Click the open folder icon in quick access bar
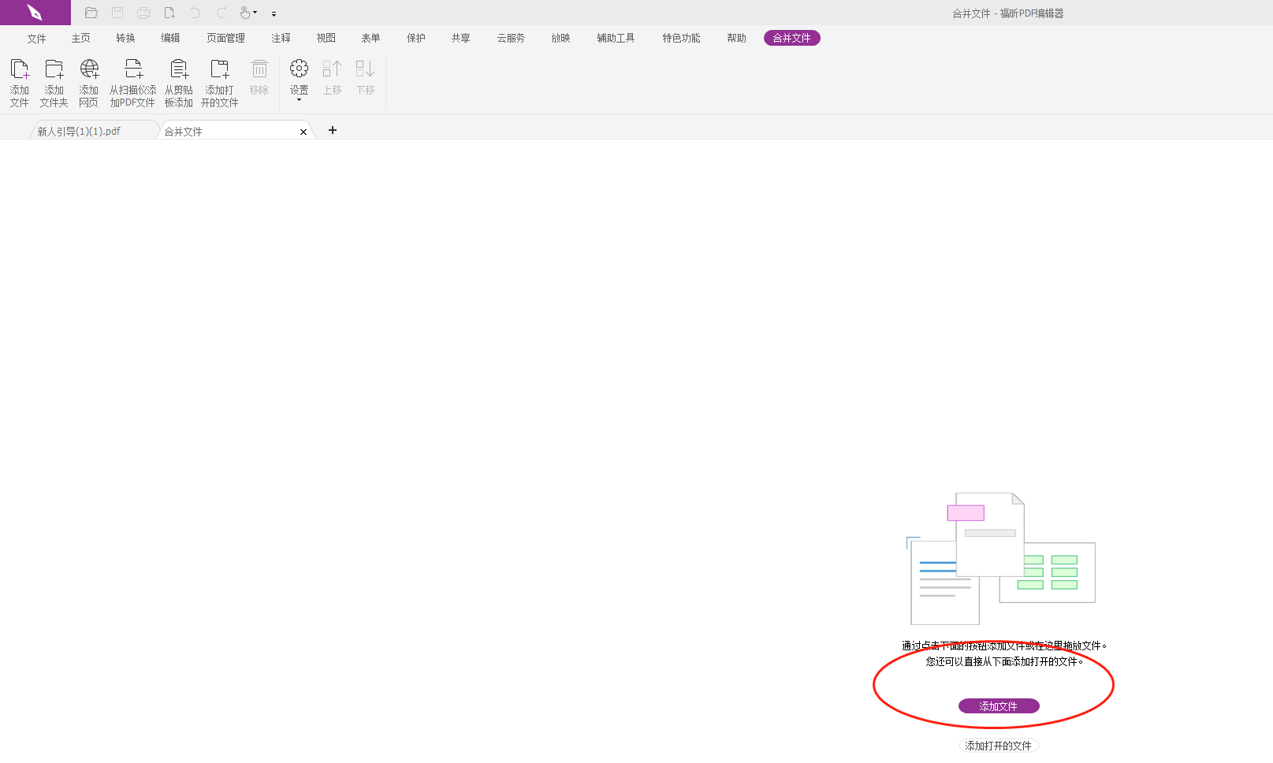 point(91,13)
